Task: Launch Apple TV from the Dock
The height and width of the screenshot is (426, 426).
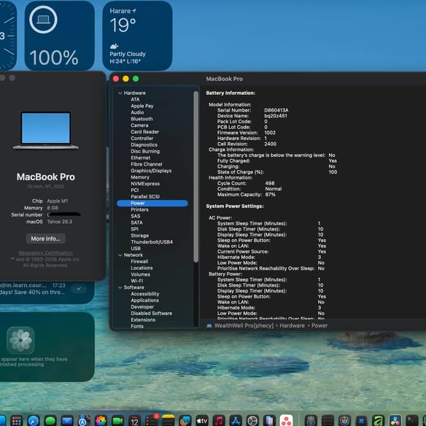Action: tap(202, 421)
